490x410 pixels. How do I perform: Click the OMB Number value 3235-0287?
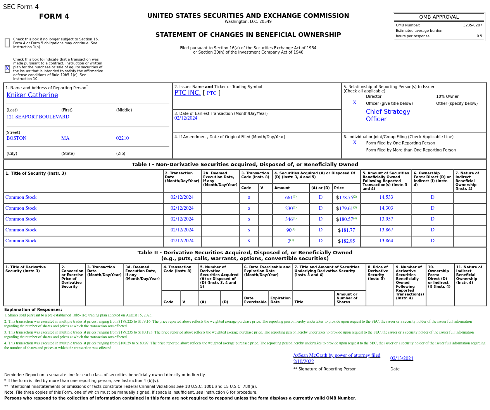(x=473, y=25)
